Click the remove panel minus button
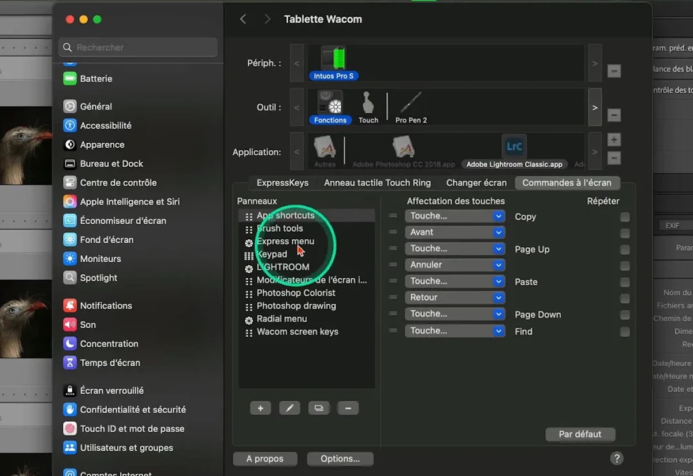This screenshot has width=693, height=476. tap(348, 408)
